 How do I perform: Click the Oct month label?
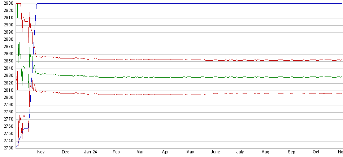point(316,152)
